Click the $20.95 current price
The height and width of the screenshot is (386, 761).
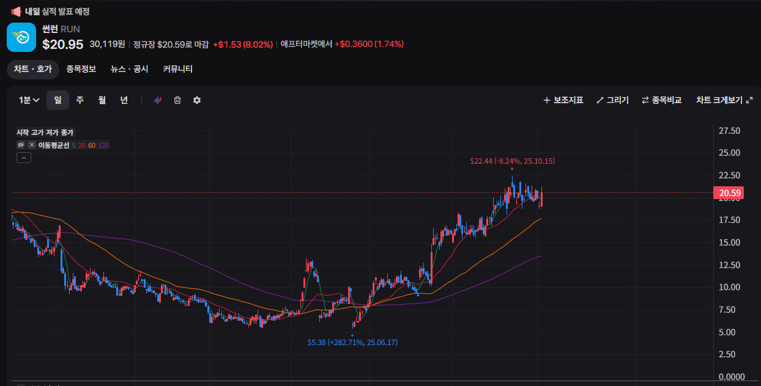[x=62, y=44]
